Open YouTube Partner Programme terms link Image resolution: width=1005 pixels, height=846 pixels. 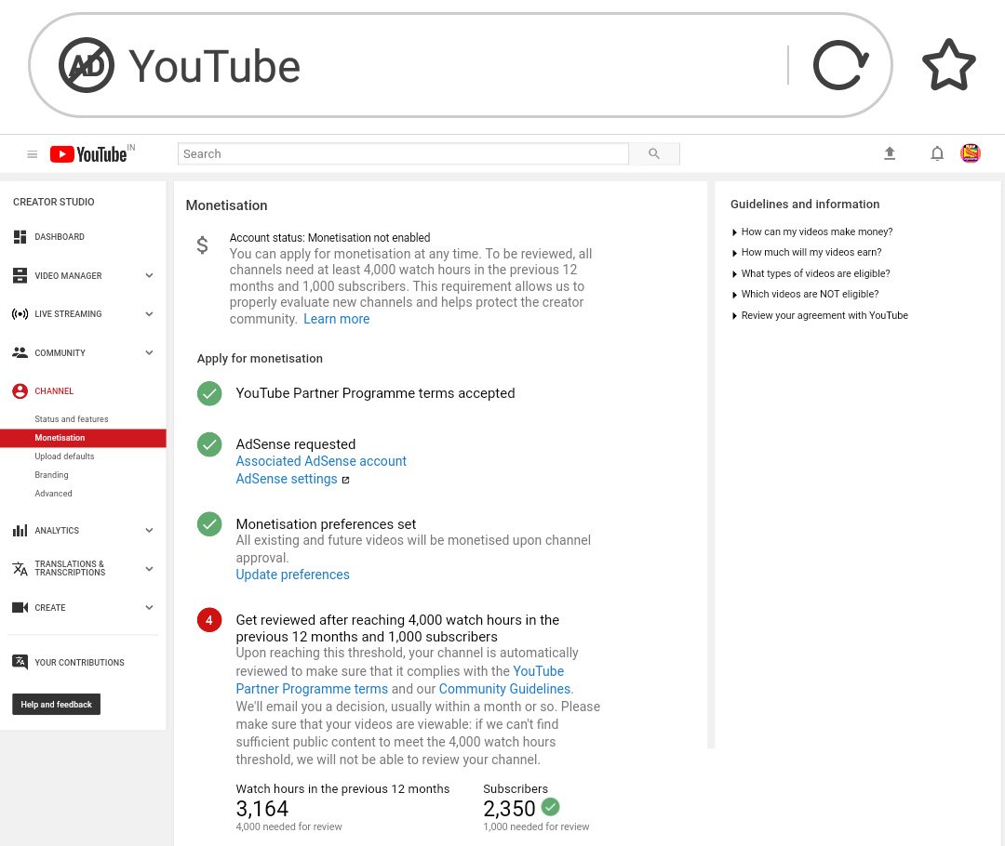(x=400, y=681)
